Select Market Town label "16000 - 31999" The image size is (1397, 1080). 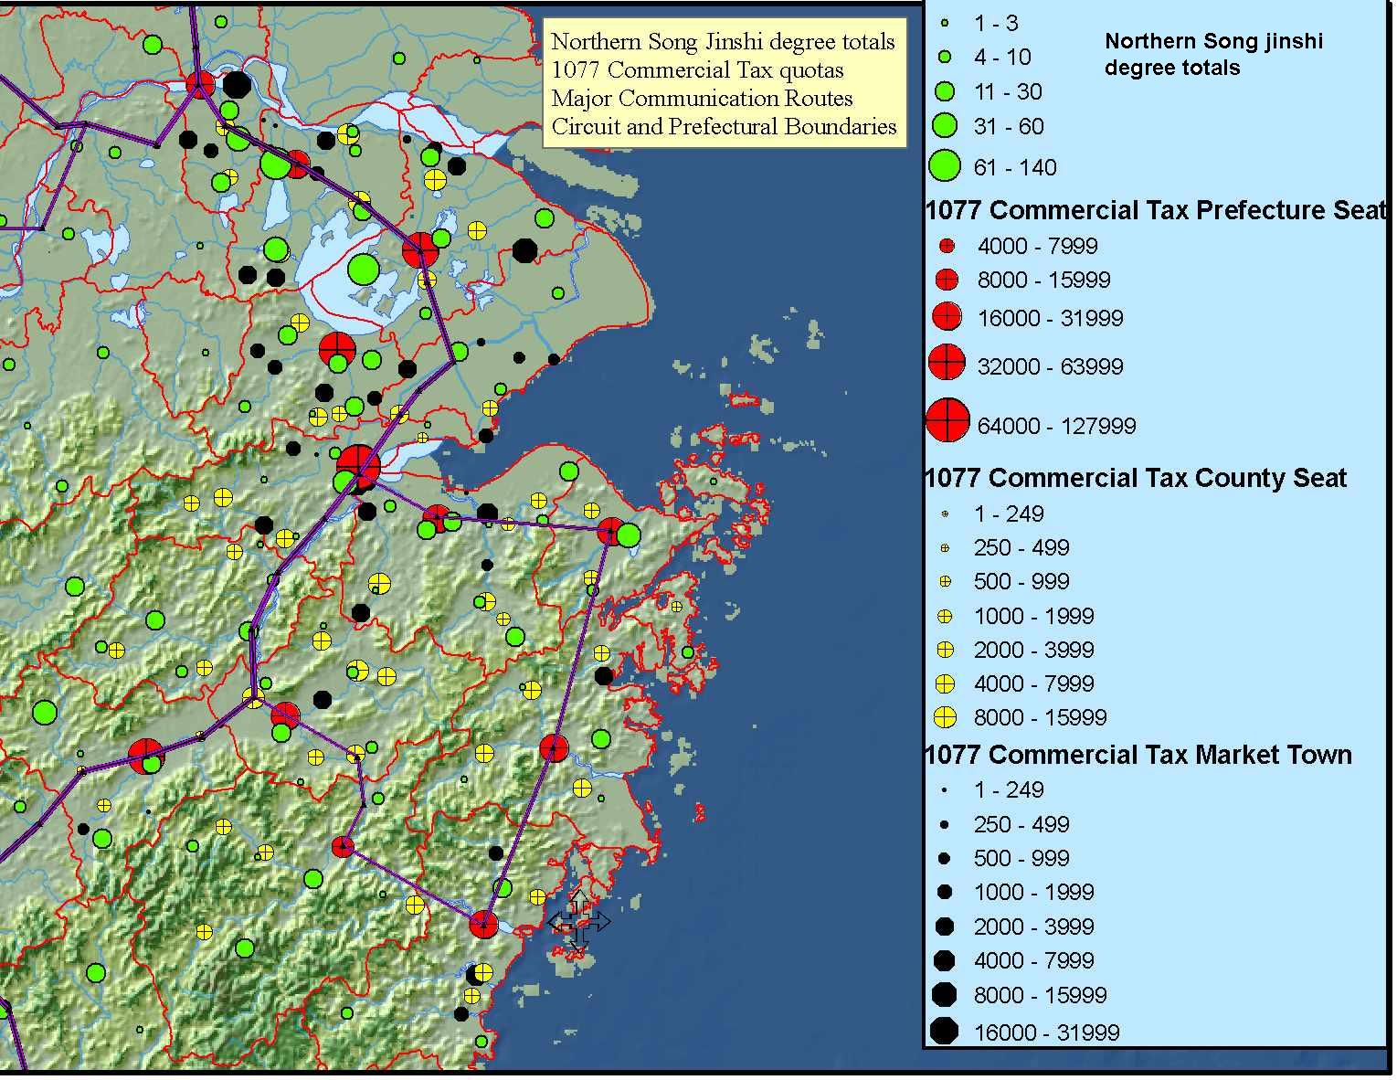pyautogui.click(x=1047, y=1032)
